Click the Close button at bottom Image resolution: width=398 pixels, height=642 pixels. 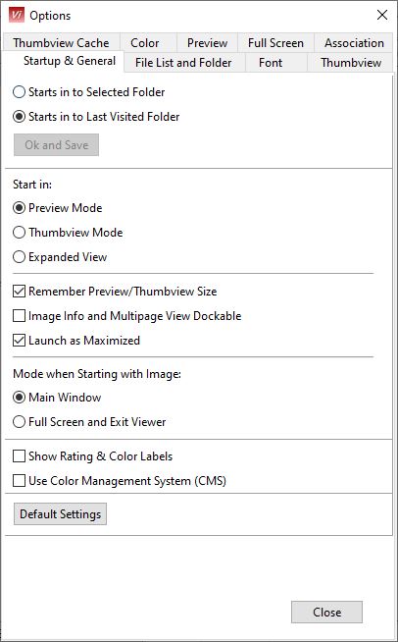click(x=326, y=613)
